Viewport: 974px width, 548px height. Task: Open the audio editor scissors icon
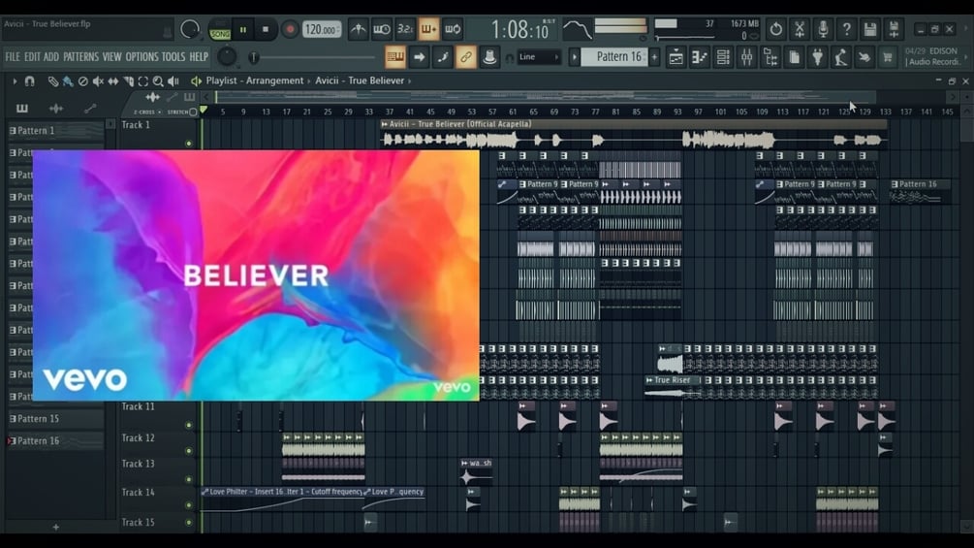(800, 29)
